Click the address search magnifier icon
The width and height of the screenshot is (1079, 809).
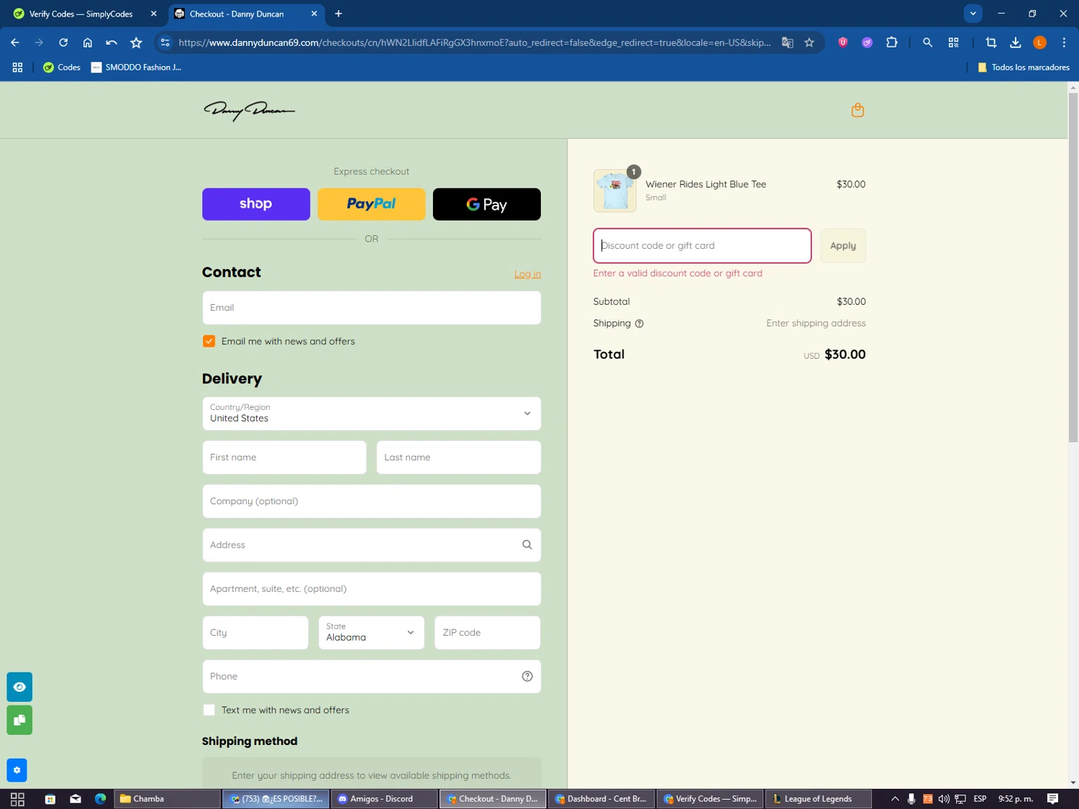pos(527,545)
